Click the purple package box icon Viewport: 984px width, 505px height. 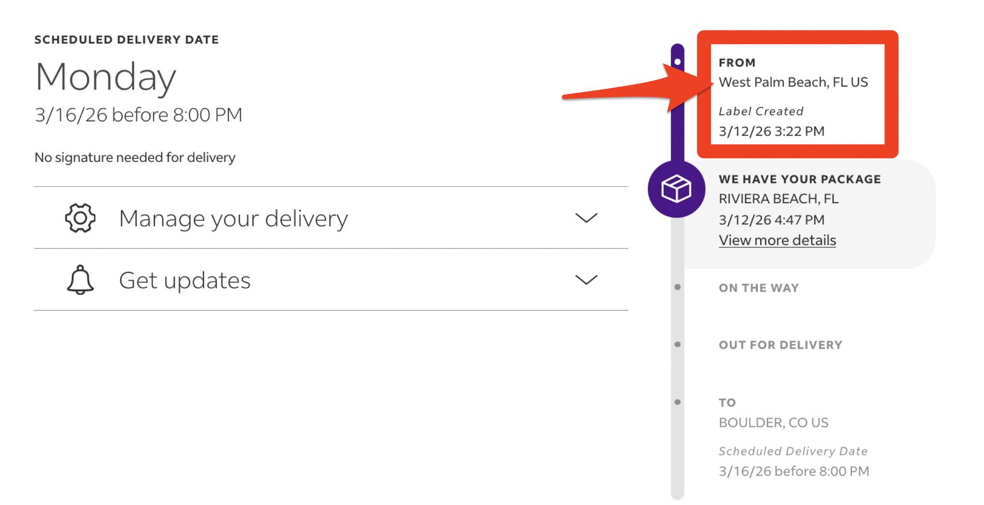pos(676,189)
